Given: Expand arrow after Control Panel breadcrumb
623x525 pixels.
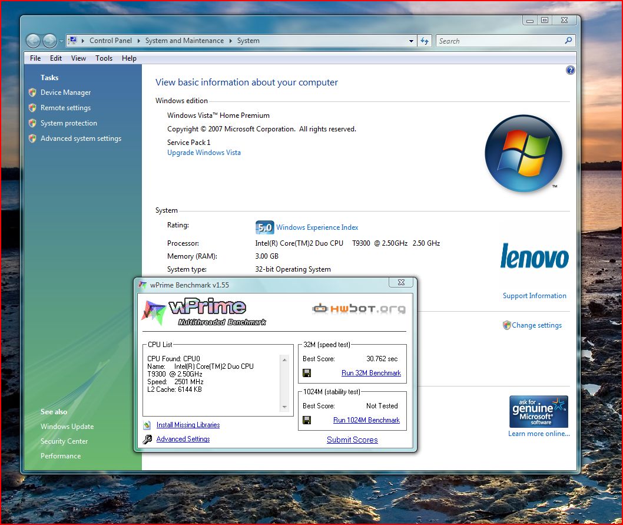Looking at the screenshot, I should [x=138, y=41].
